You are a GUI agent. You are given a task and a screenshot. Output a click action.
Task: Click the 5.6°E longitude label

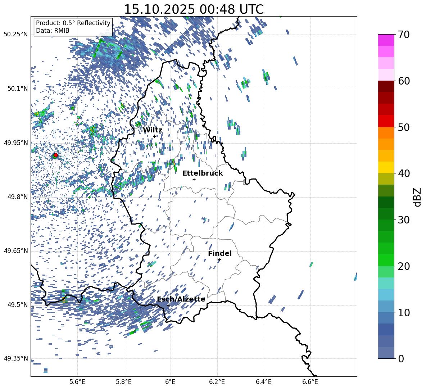pyautogui.click(x=77, y=382)
